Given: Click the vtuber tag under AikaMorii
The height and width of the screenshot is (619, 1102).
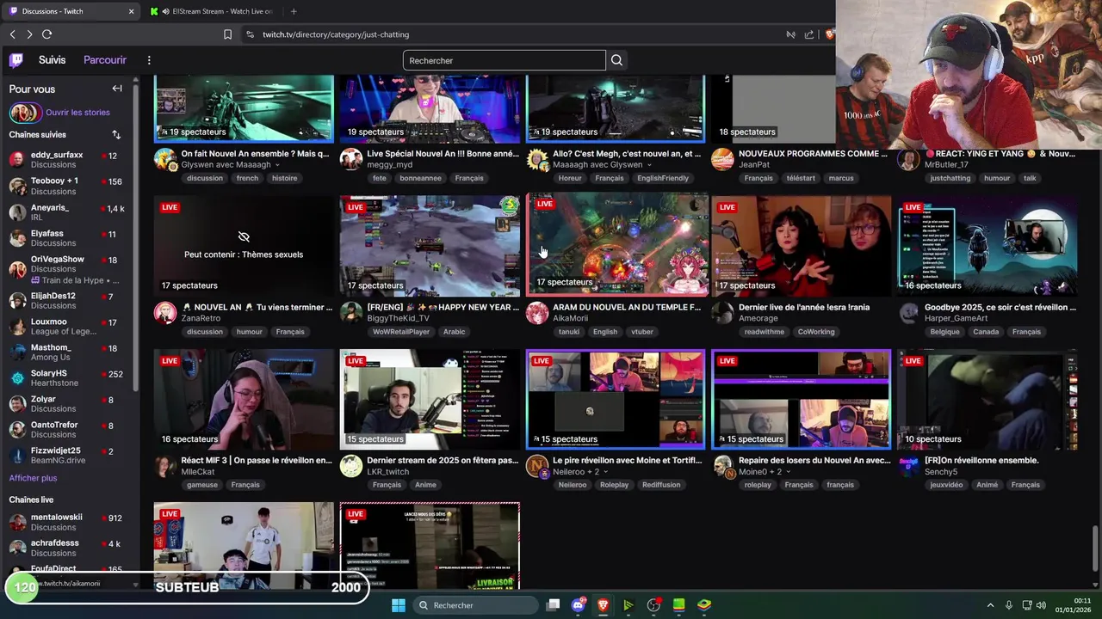Looking at the screenshot, I should 642,332.
